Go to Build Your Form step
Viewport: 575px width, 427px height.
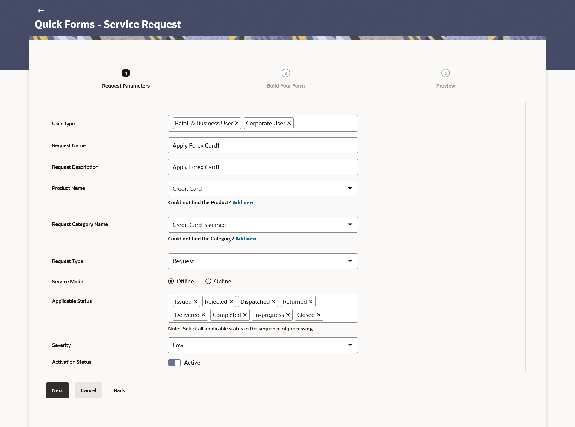[286, 73]
